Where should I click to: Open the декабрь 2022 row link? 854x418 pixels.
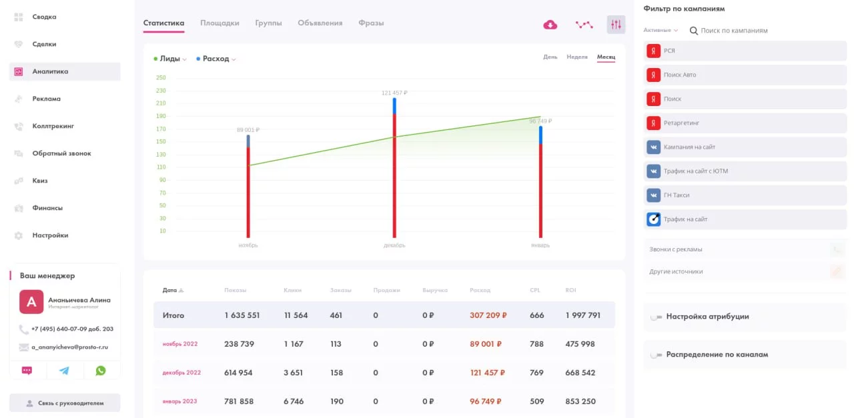click(181, 373)
